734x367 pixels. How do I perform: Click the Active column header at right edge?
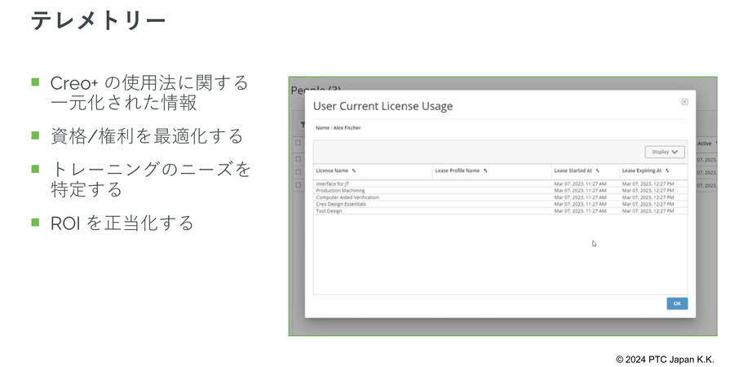[x=705, y=144]
